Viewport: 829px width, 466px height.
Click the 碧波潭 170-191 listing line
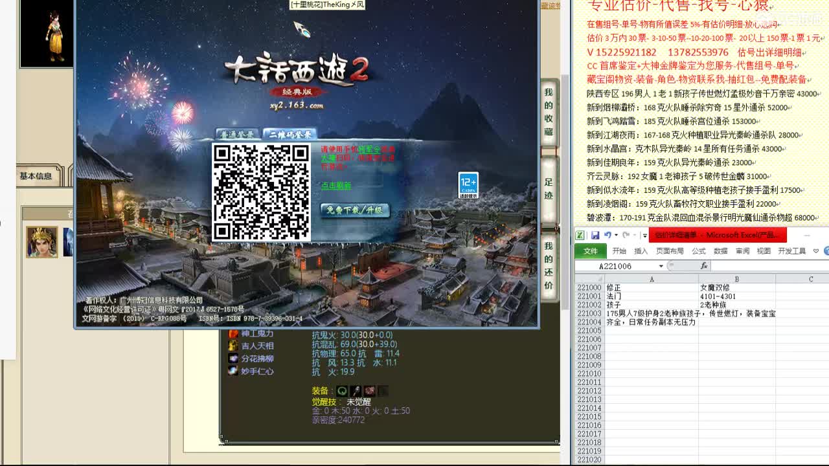click(702, 218)
